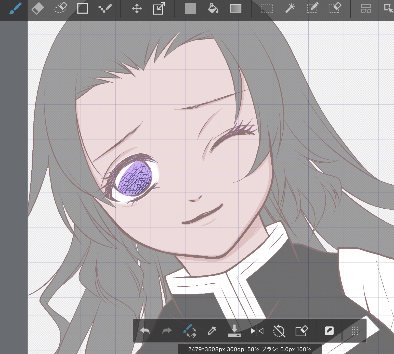The height and width of the screenshot is (354, 394).
Task: Select the dot-and-pen polyline tool
Action: (x=105, y=8)
